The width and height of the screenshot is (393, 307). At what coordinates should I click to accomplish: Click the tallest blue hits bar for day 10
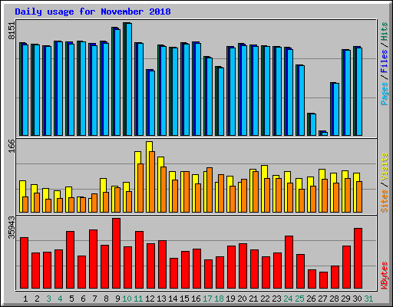pyautogui.click(x=127, y=79)
